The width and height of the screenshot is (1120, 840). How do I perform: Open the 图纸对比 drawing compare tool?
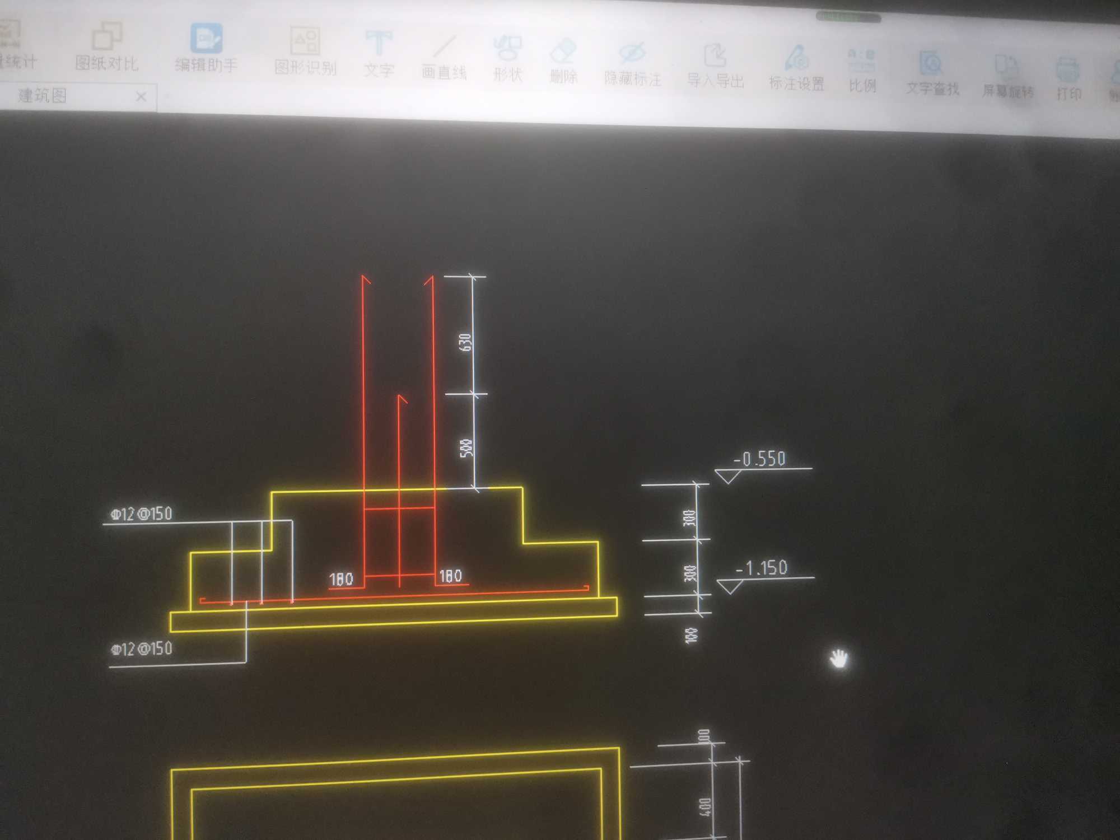(x=107, y=47)
